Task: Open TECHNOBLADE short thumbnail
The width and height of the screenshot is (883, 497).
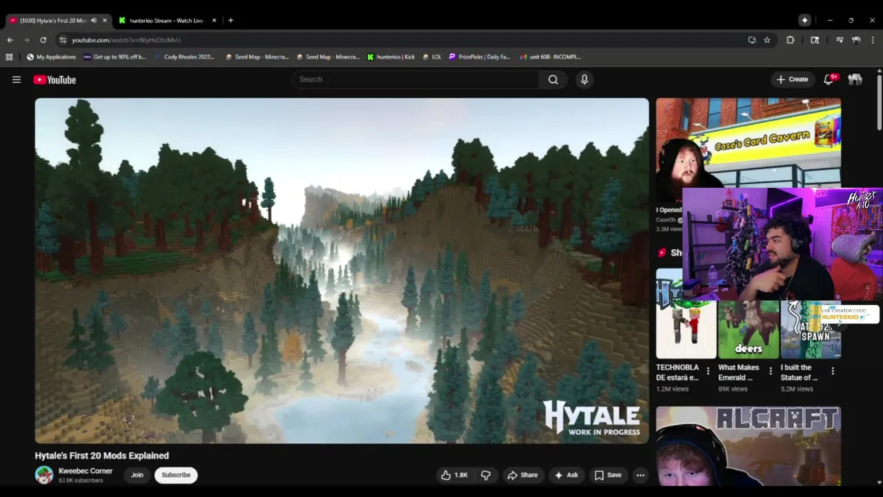Action: pyautogui.click(x=686, y=314)
